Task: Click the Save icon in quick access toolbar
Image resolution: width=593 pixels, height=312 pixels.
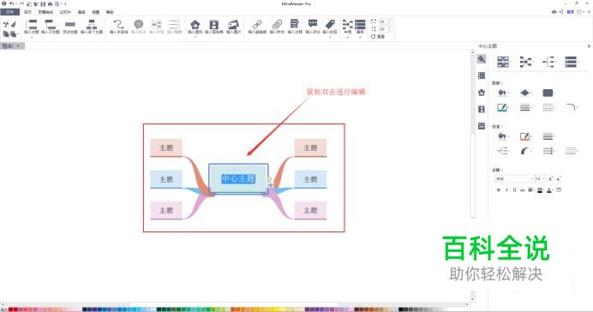Action: pos(43,3)
